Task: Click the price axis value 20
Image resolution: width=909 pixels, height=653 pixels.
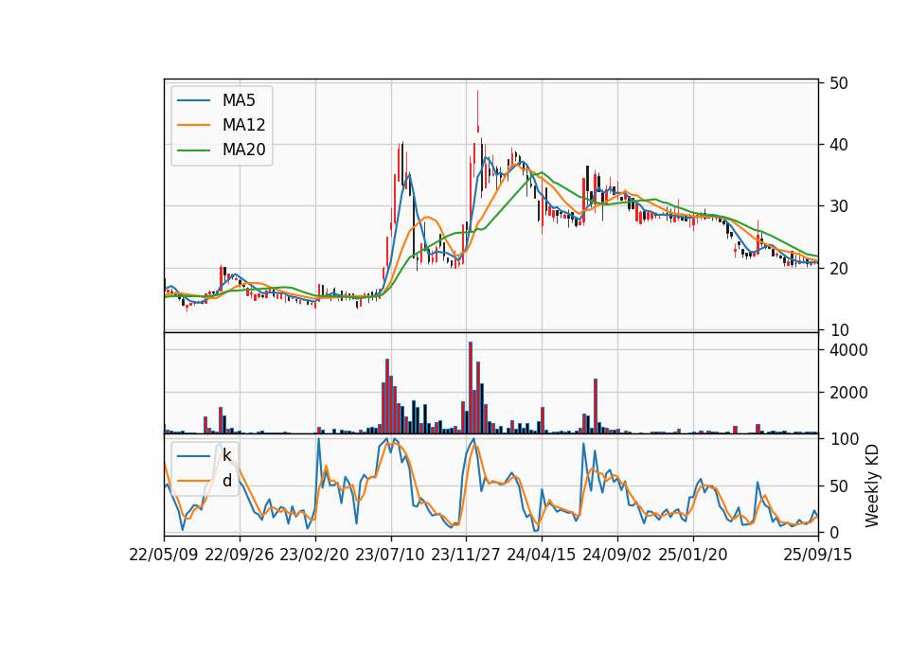Action: pyautogui.click(x=839, y=268)
